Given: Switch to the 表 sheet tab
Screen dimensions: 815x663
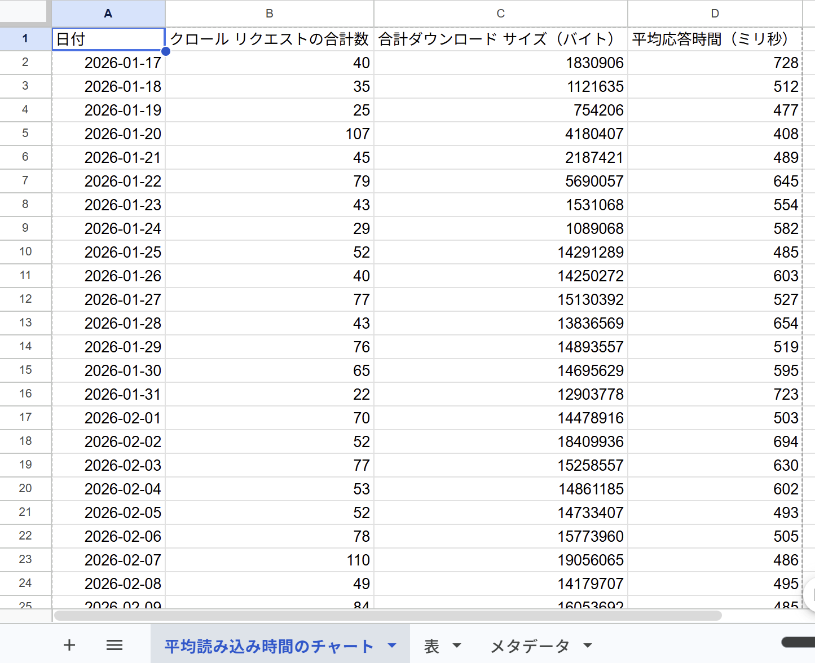Looking at the screenshot, I should [x=432, y=646].
